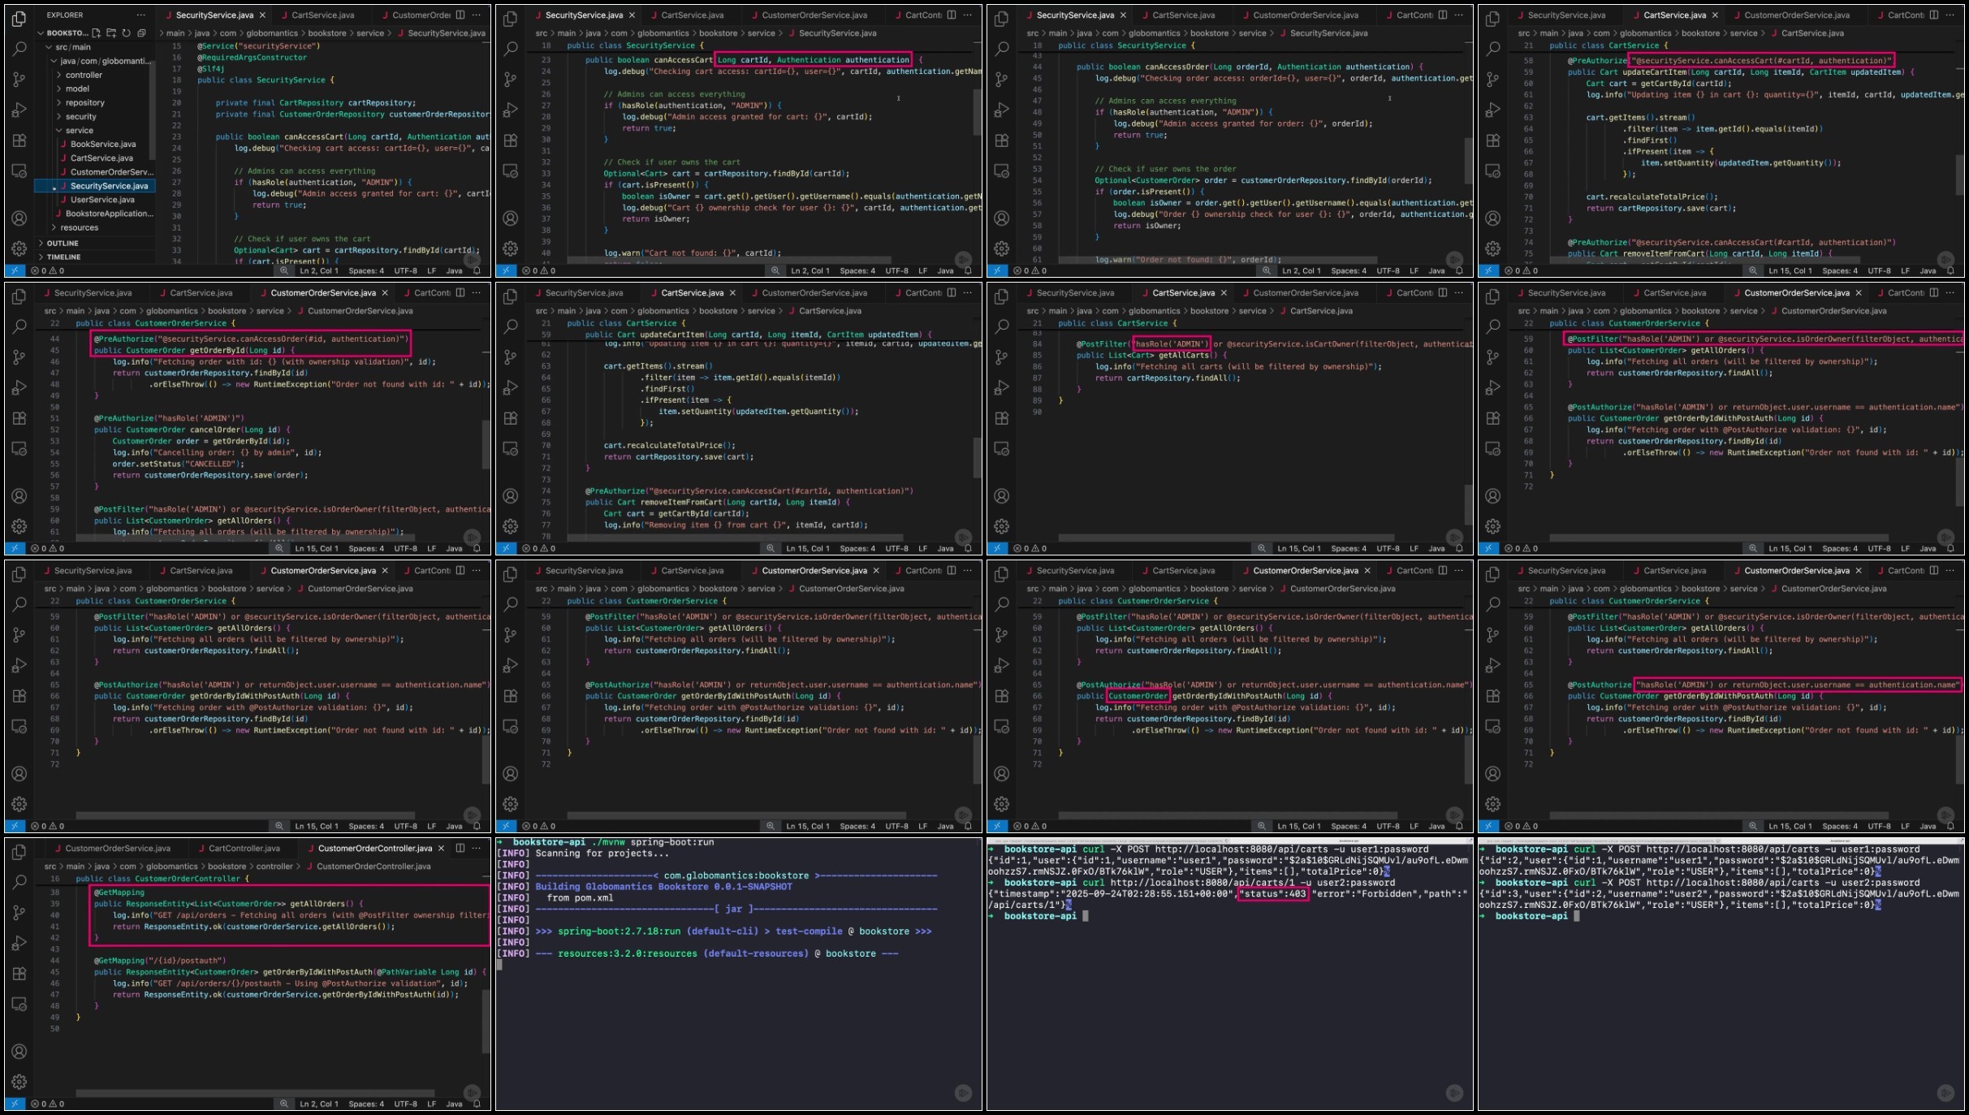Click LF line ending in CustomerOrderController.java frame
The width and height of the screenshot is (1969, 1115).
pyautogui.click(x=432, y=1104)
